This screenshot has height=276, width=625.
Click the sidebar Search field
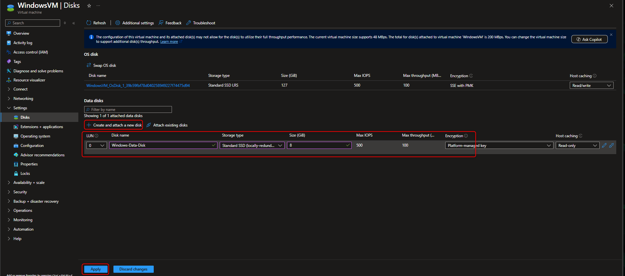(33, 23)
